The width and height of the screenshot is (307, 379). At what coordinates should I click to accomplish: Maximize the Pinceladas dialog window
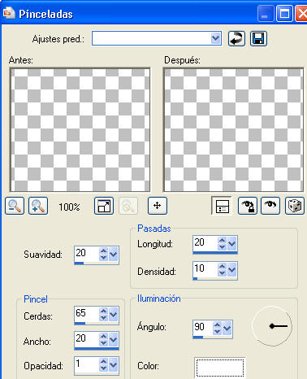[284, 14]
